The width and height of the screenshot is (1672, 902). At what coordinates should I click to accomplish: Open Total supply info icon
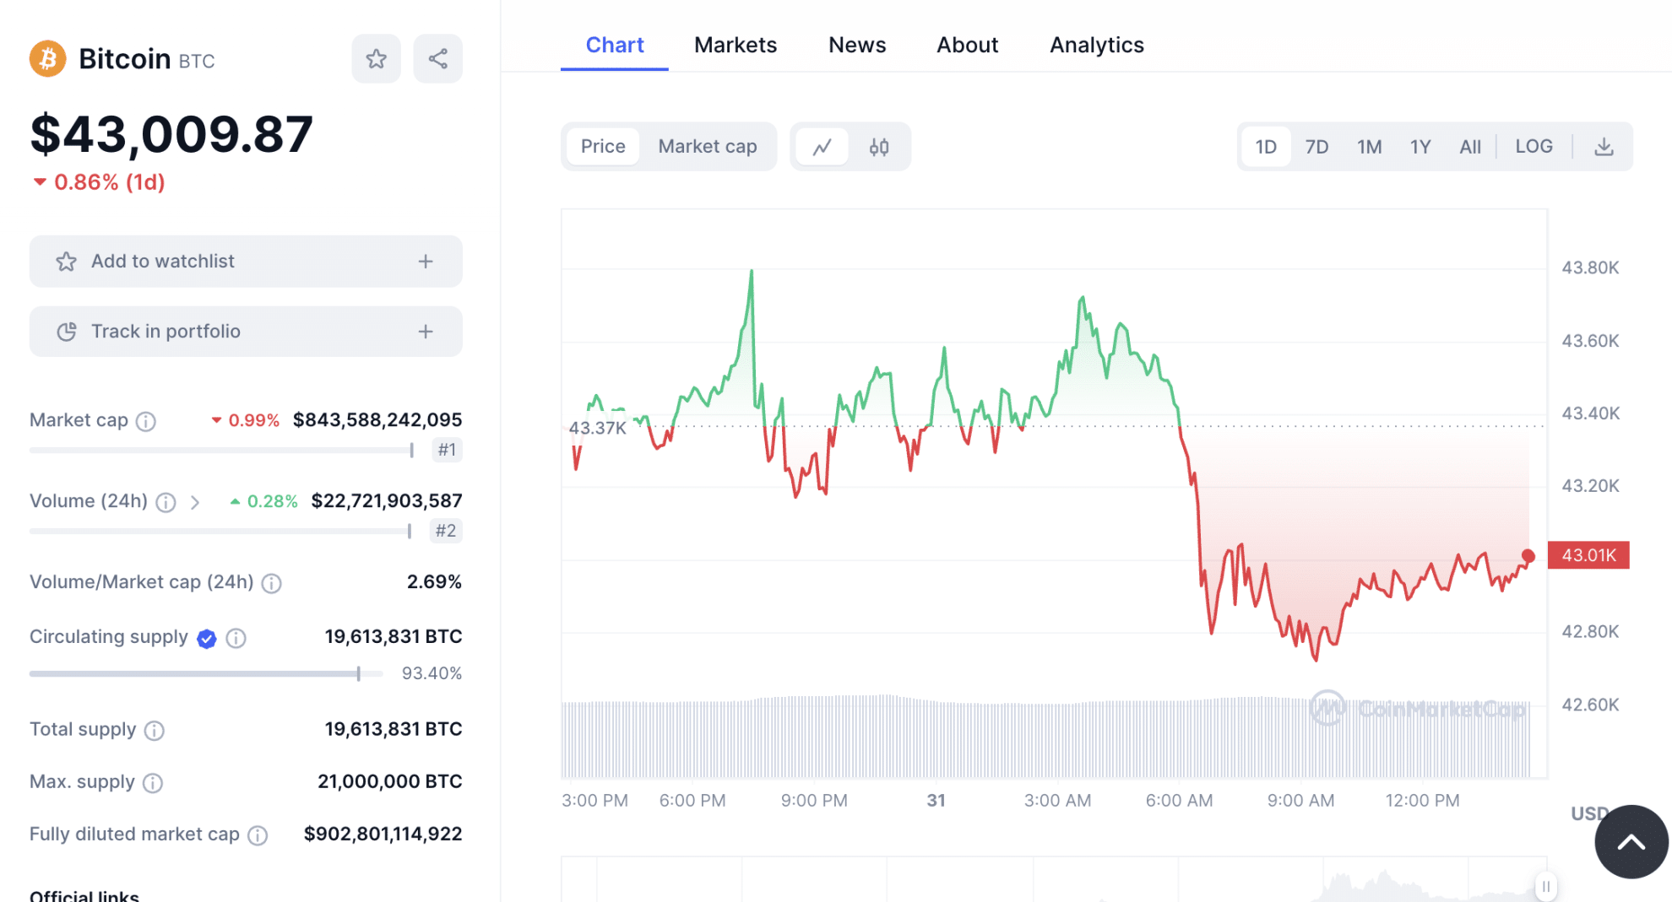pos(155,731)
